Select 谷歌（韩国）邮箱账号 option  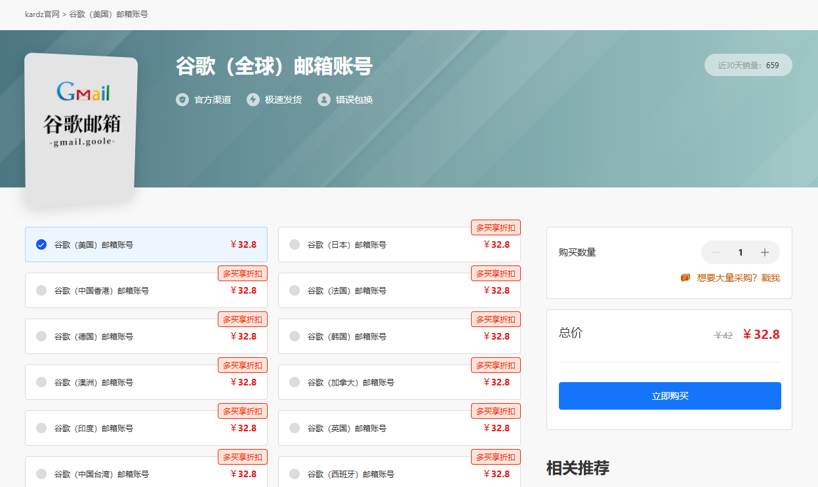[399, 336]
